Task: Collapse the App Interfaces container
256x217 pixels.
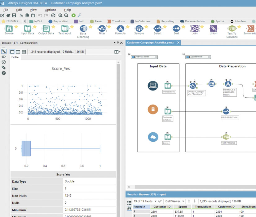Action: (209, 57)
